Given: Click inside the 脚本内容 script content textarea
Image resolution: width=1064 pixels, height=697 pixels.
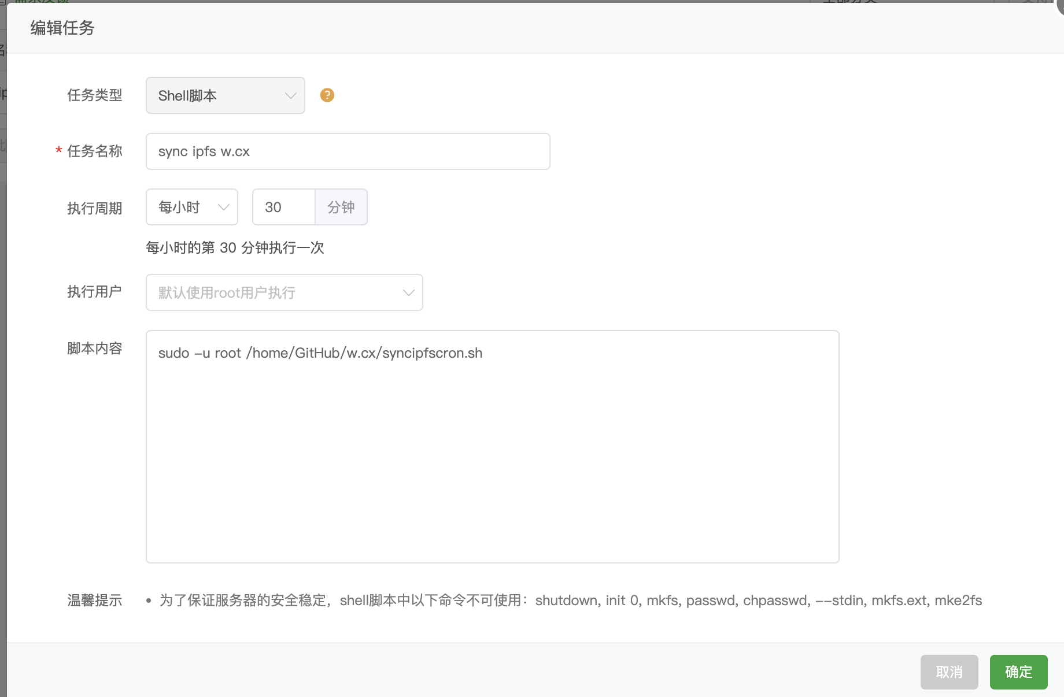Looking at the screenshot, I should click(x=492, y=445).
